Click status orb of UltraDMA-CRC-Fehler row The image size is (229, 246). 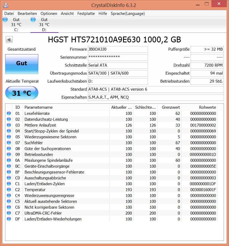[x=9, y=213]
